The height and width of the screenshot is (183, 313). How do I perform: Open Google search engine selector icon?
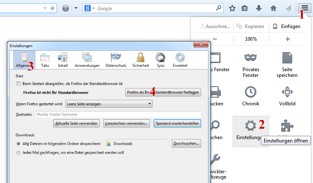click(x=89, y=8)
